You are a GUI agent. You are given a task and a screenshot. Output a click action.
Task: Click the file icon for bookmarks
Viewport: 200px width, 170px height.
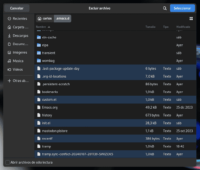39,92
